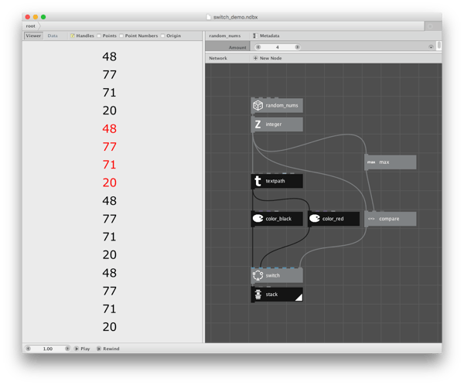Select the stack node label
464x385 pixels.
pyautogui.click(x=271, y=294)
